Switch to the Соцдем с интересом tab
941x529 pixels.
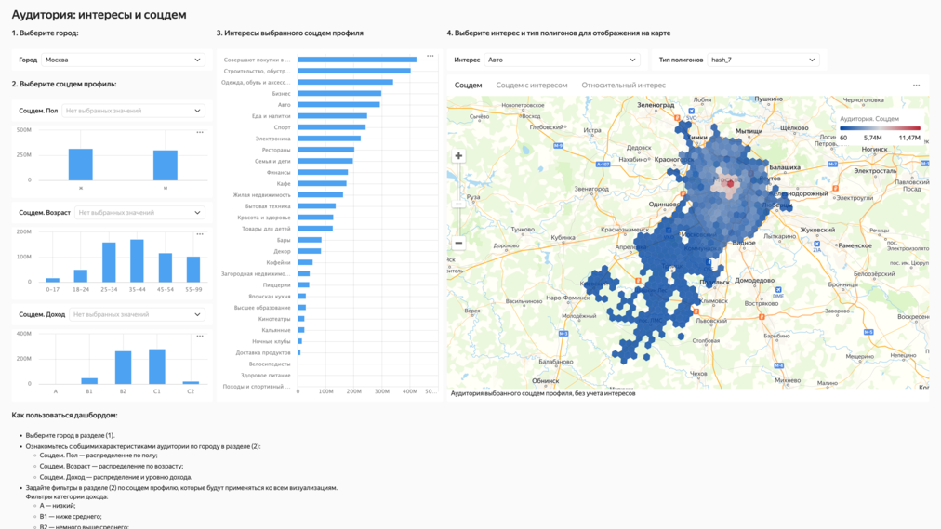click(x=531, y=86)
